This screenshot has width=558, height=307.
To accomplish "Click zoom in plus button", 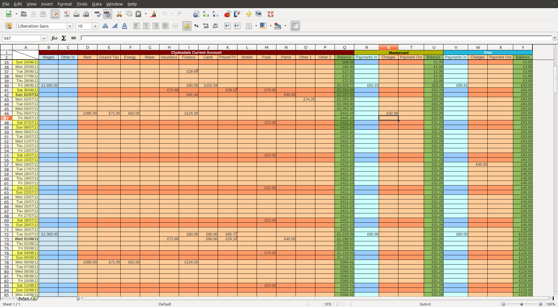I will coord(541,304).
